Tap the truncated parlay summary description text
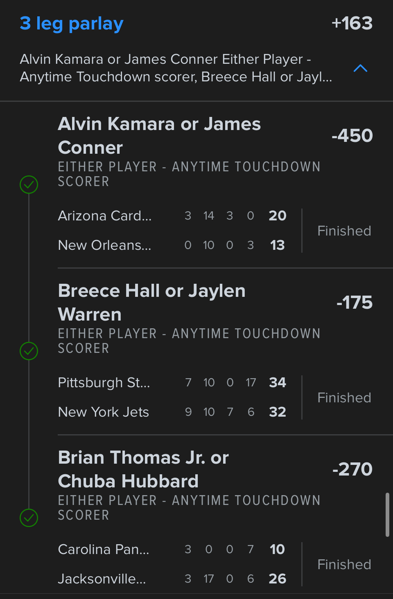 pyautogui.click(x=176, y=68)
